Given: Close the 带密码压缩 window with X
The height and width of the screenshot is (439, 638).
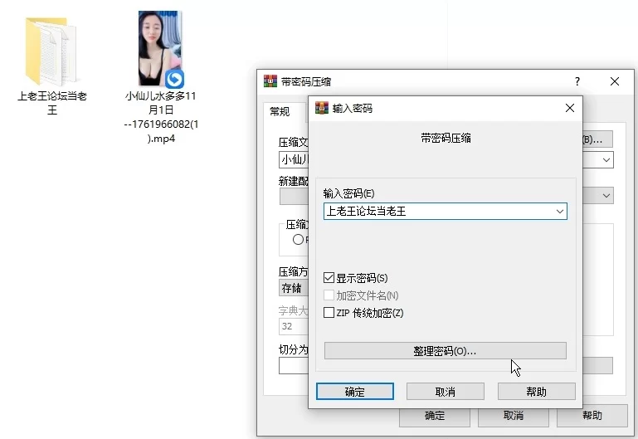Looking at the screenshot, I should 615,81.
